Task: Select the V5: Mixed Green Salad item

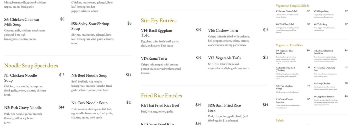Action: [286, 11]
